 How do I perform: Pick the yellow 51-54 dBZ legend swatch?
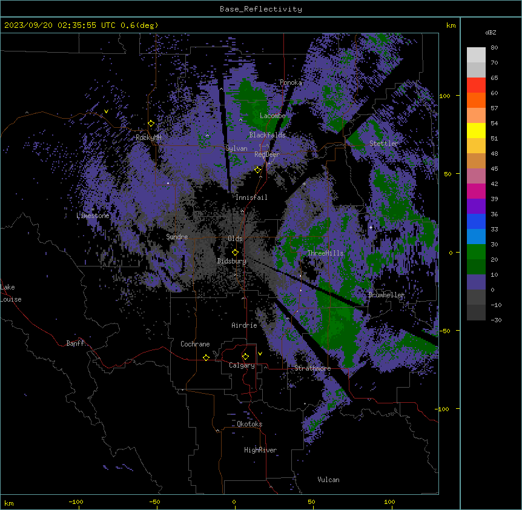pos(476,130)
